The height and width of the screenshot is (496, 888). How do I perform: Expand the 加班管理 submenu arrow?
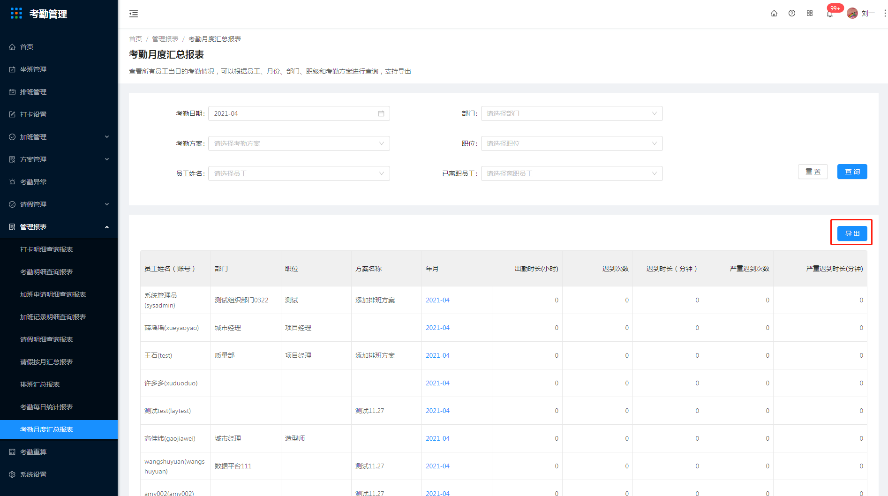click(x=107, y=137)
